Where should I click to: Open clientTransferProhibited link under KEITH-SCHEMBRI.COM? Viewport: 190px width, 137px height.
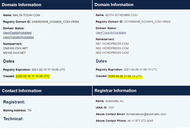coord(111,33)
